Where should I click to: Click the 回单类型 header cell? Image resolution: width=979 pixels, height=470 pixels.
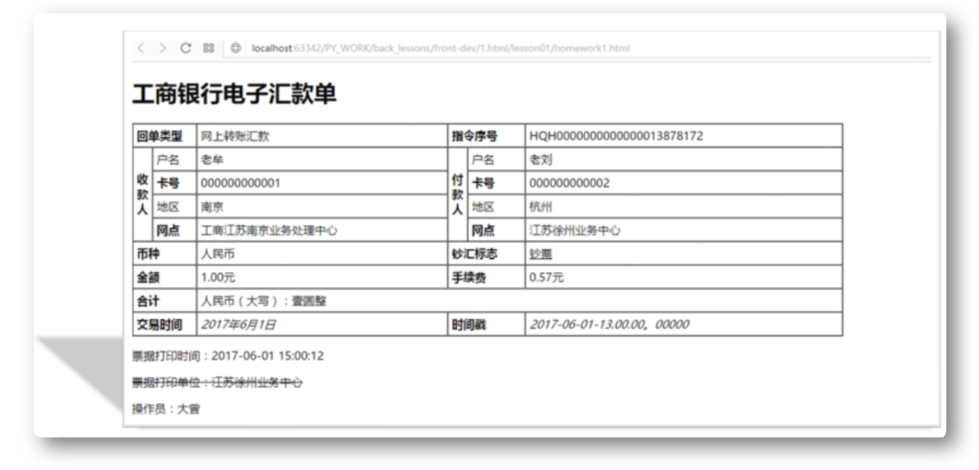click(165, 136)
